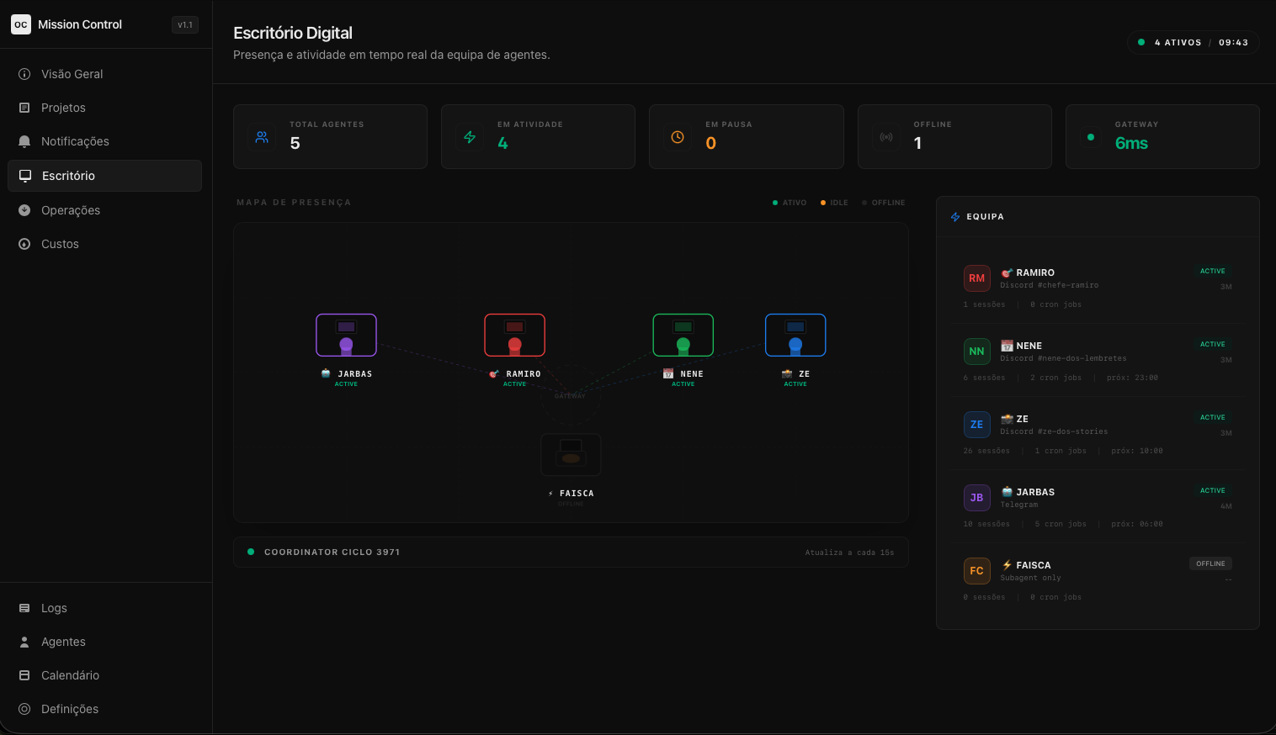Click the OC Mission Control logo
This screenshot has width=1276, height=735.
[x=21, y=24]
